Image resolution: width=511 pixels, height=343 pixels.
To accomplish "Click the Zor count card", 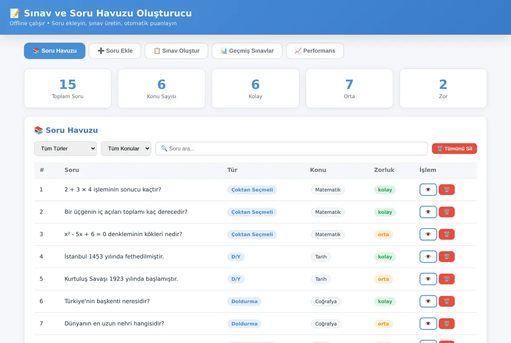I will [443, 89].
